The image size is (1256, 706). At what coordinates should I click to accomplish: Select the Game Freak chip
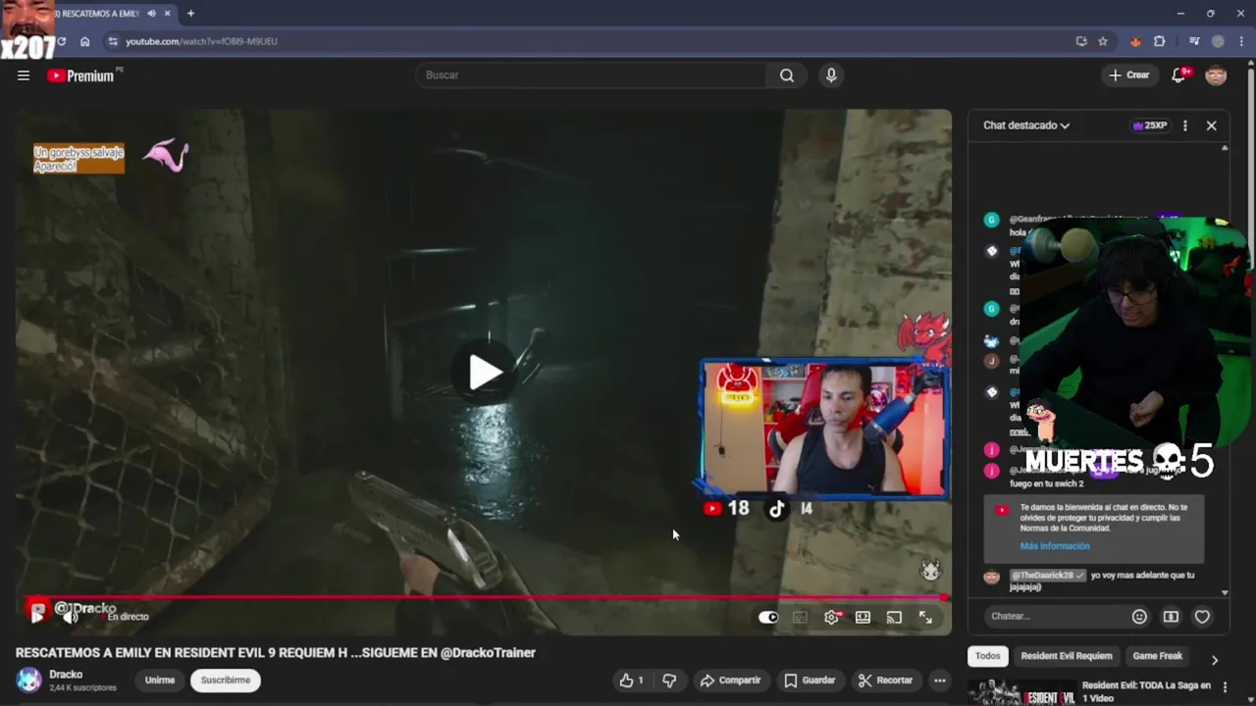coord(1158,656)
